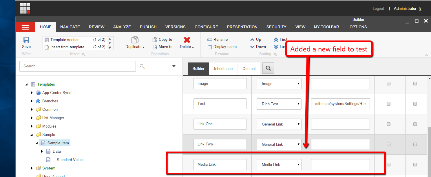
Task: Open the red hamburger menu button
Action: coord(25,27)
